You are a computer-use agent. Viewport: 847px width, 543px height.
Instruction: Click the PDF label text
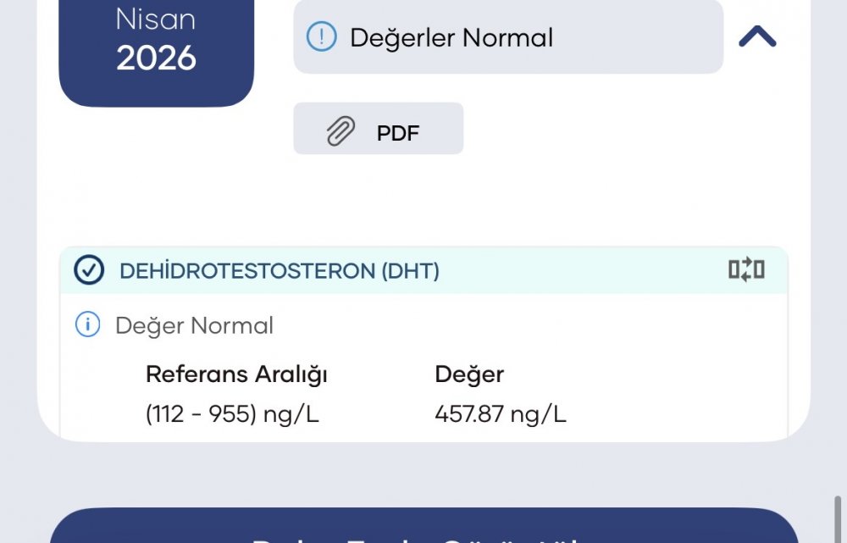(x=398, y=133)
